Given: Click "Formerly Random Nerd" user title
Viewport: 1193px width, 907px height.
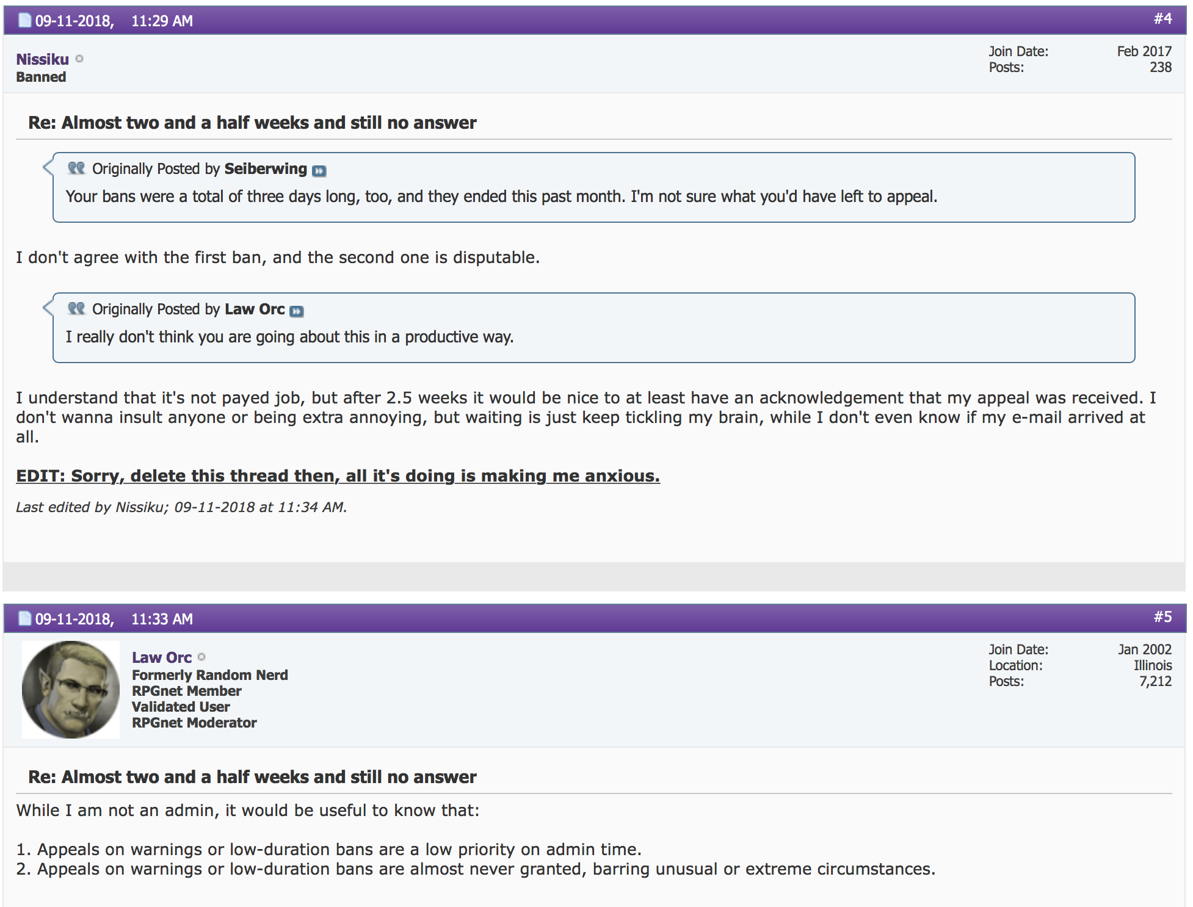Looking at the screenshot, I should click(x=210, y=675).
